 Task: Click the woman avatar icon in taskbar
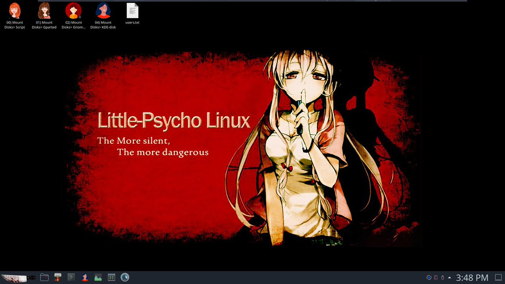[85, 277]
